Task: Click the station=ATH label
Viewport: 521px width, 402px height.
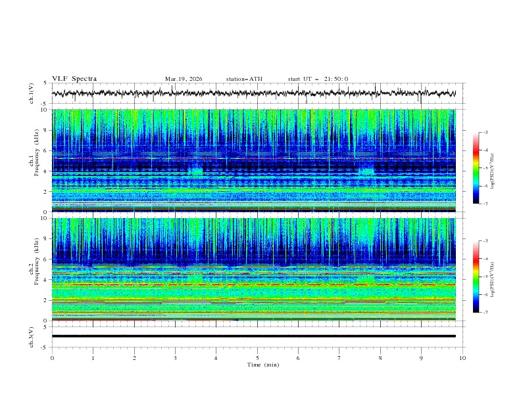Action: tap(244, 79)
